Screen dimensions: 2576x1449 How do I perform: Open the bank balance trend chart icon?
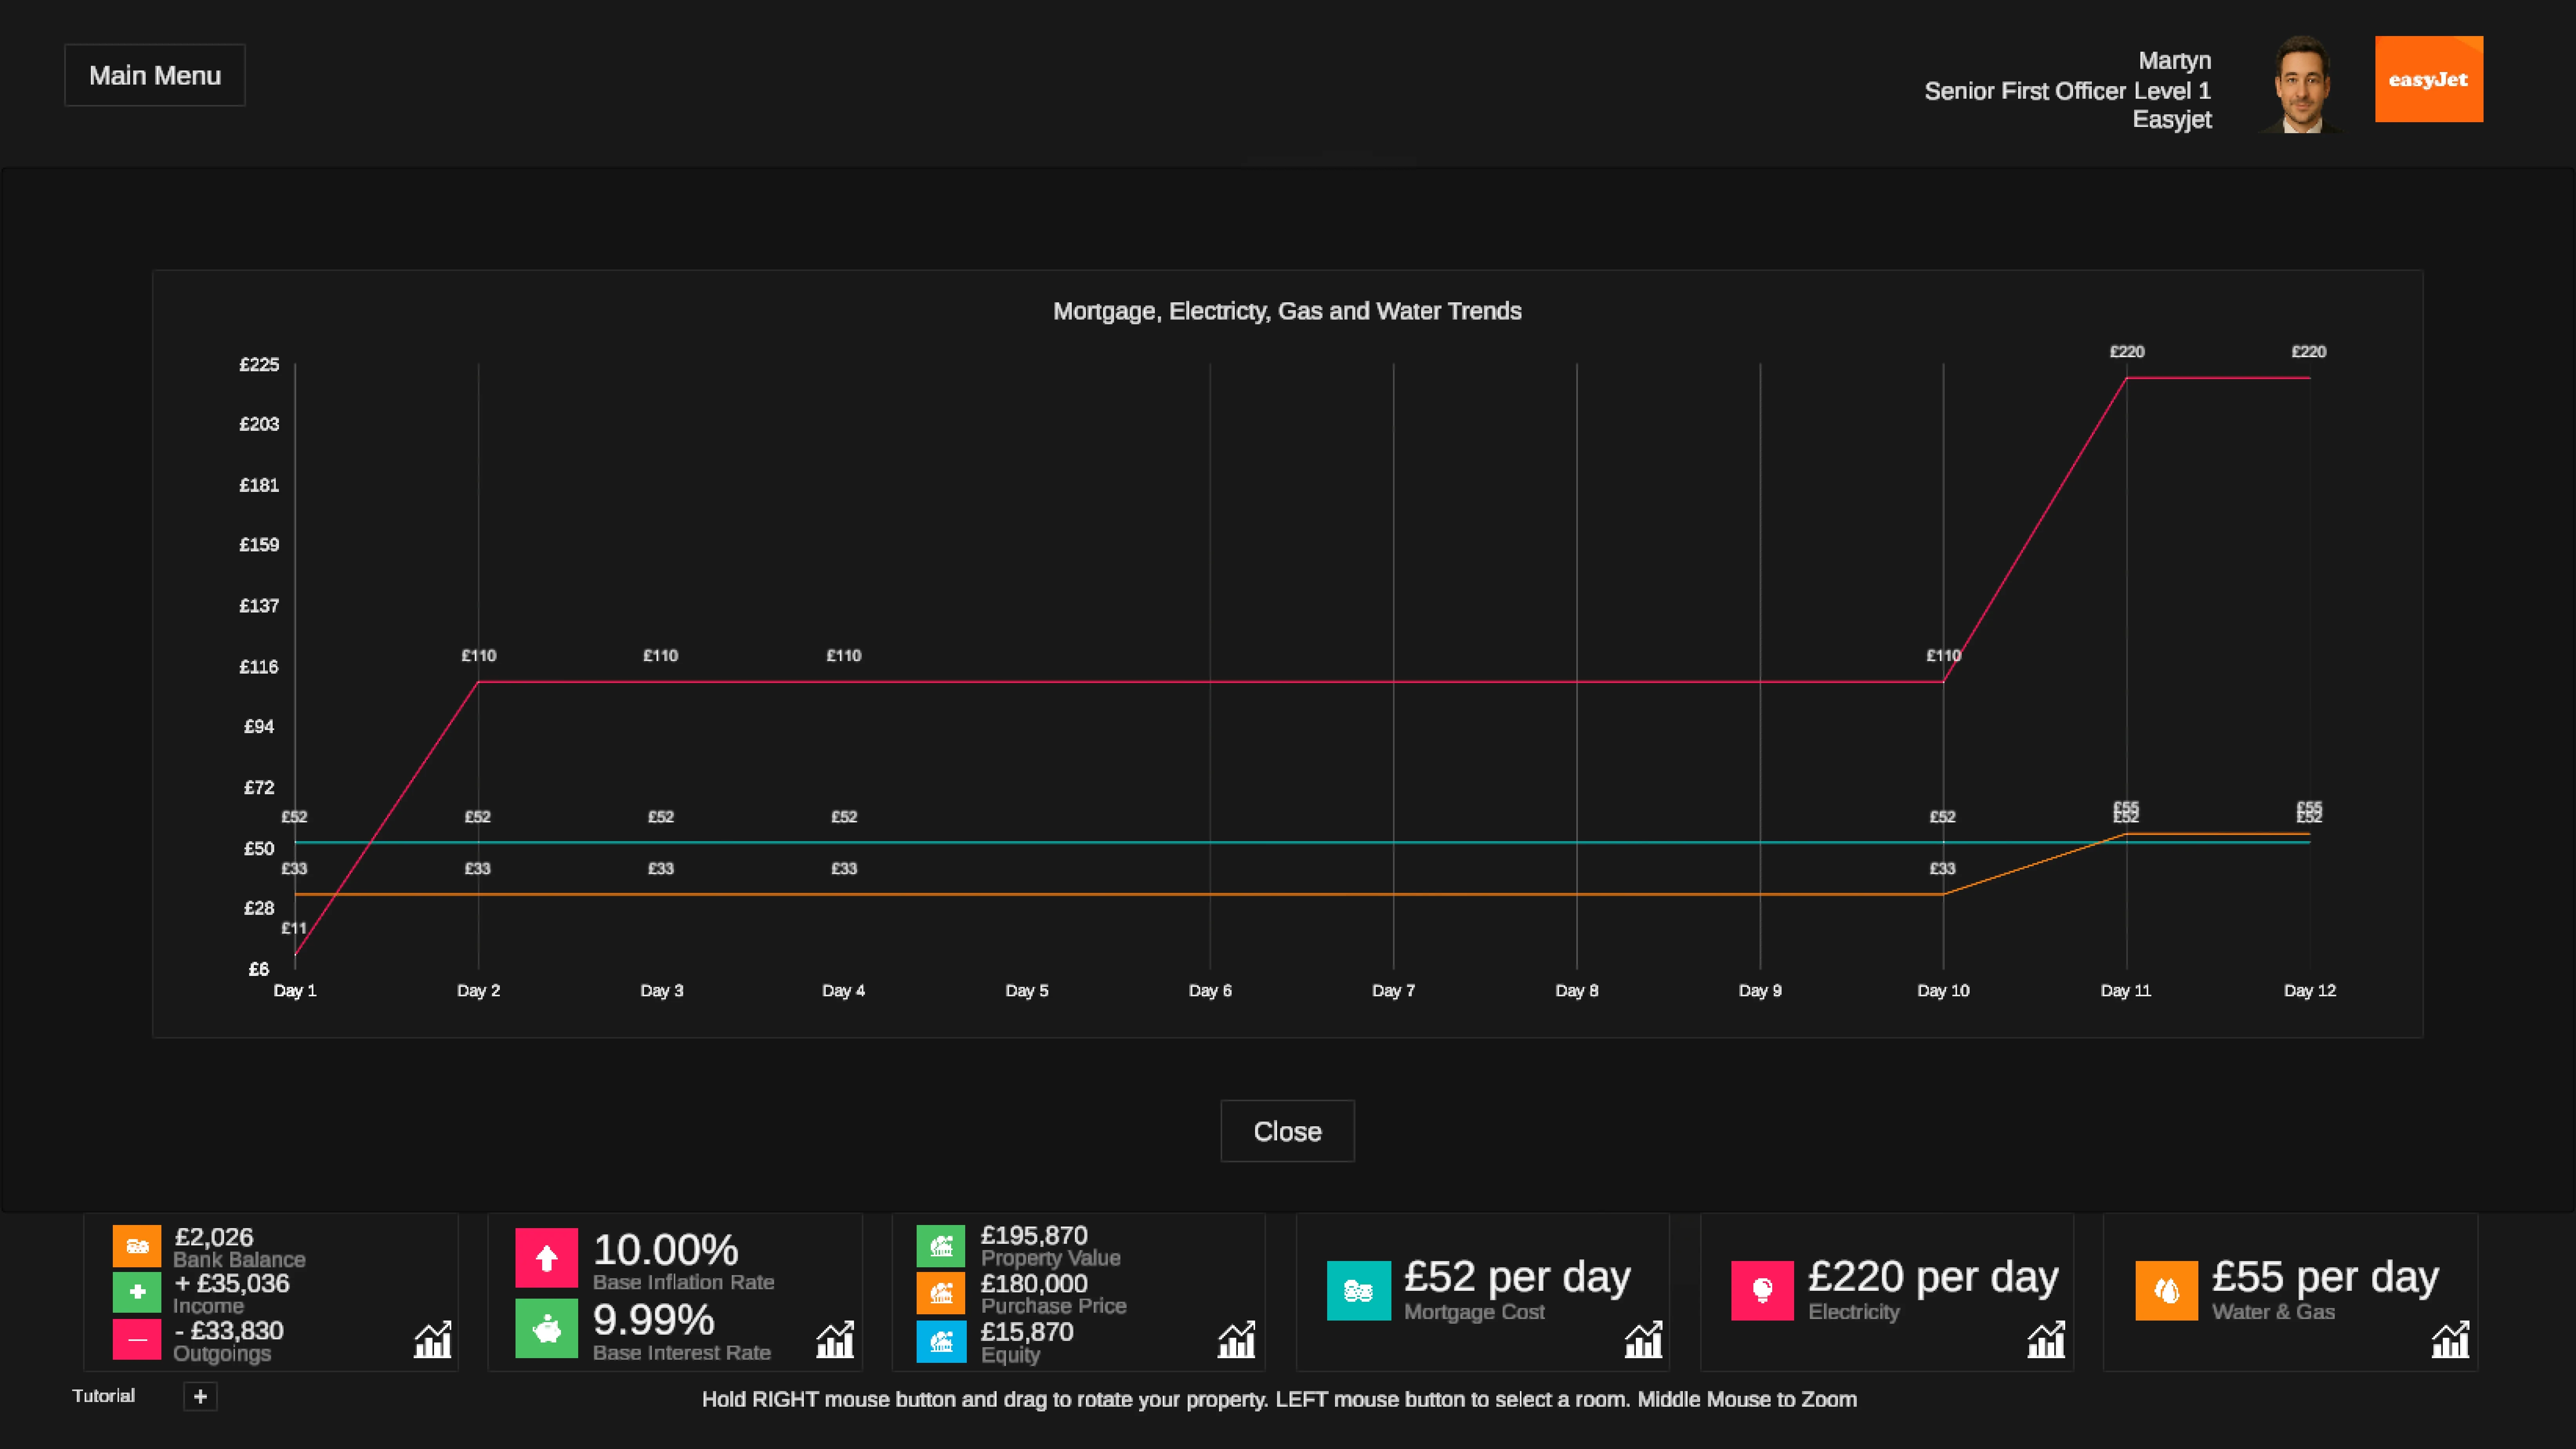click(x=433, y=1339)
